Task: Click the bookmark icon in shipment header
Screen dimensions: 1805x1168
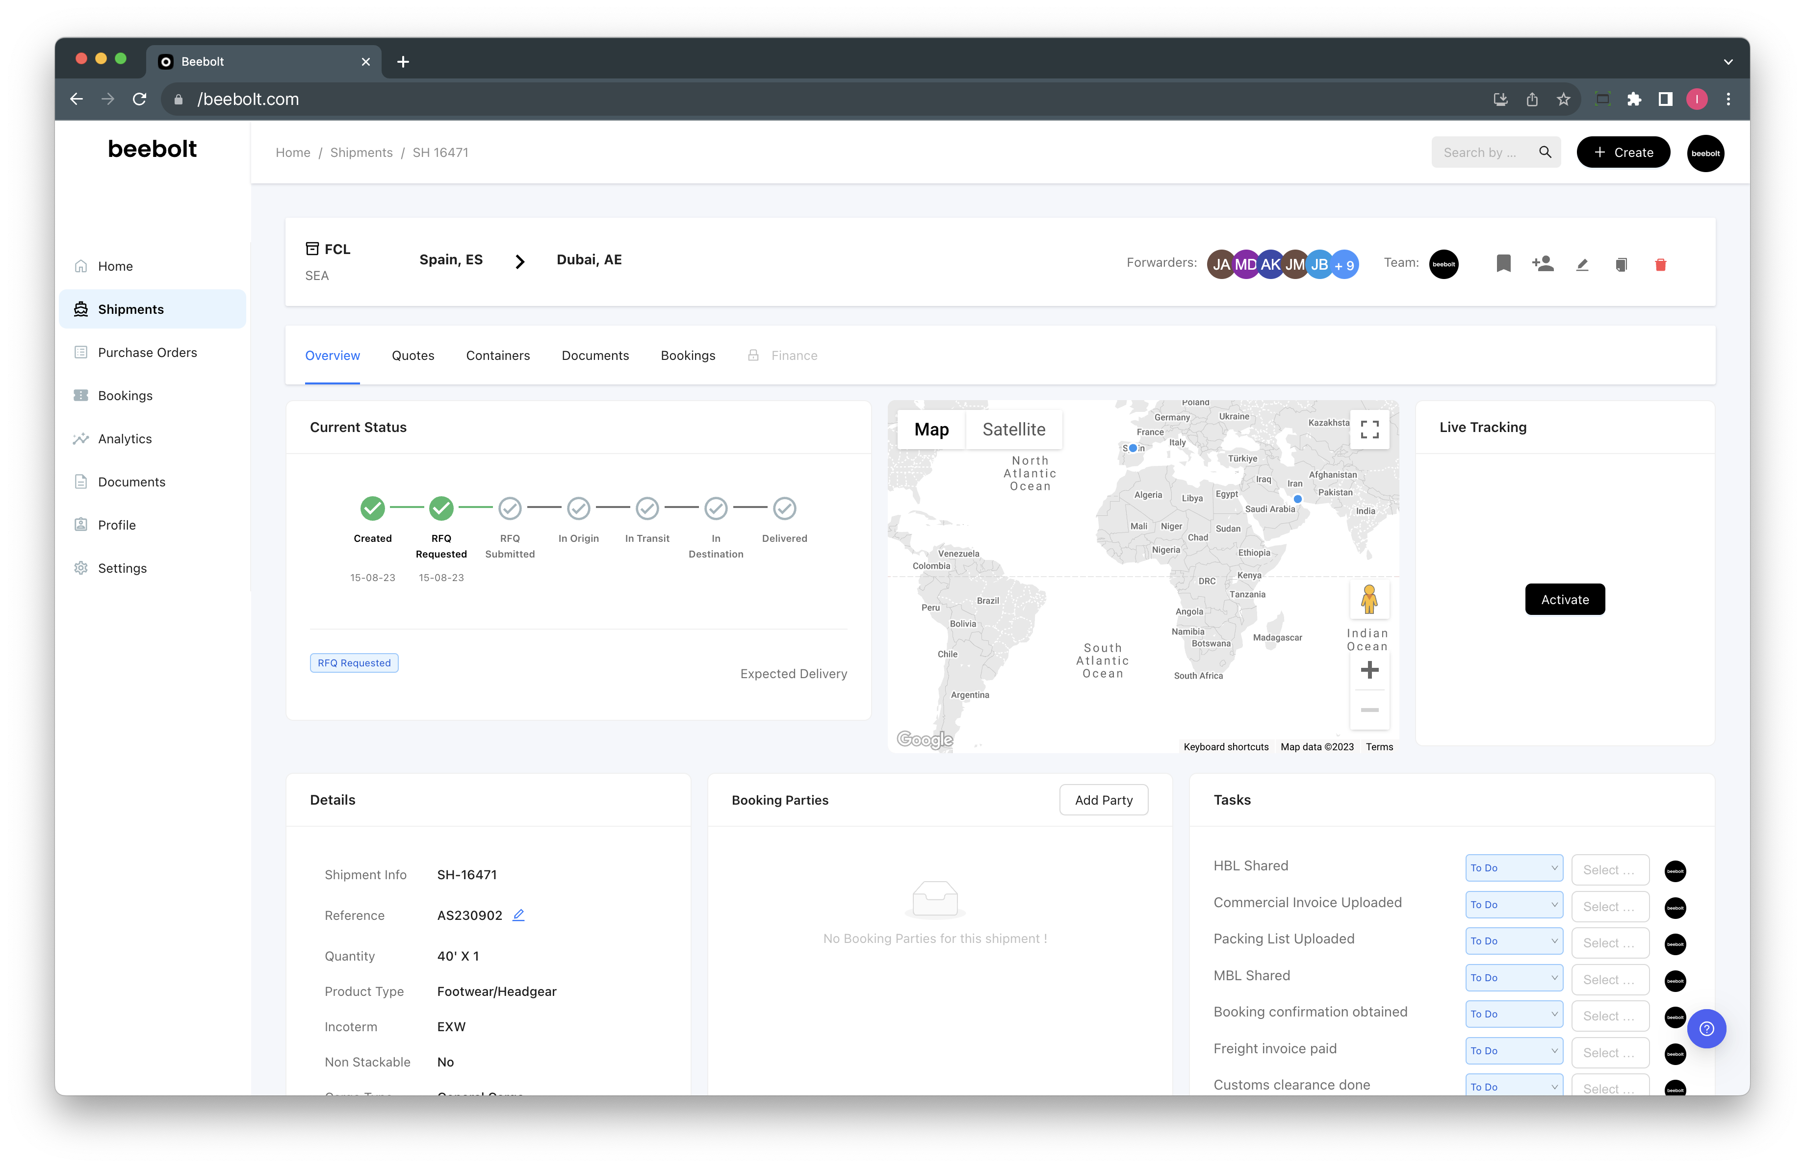Action: click(x=1503, y=264)
